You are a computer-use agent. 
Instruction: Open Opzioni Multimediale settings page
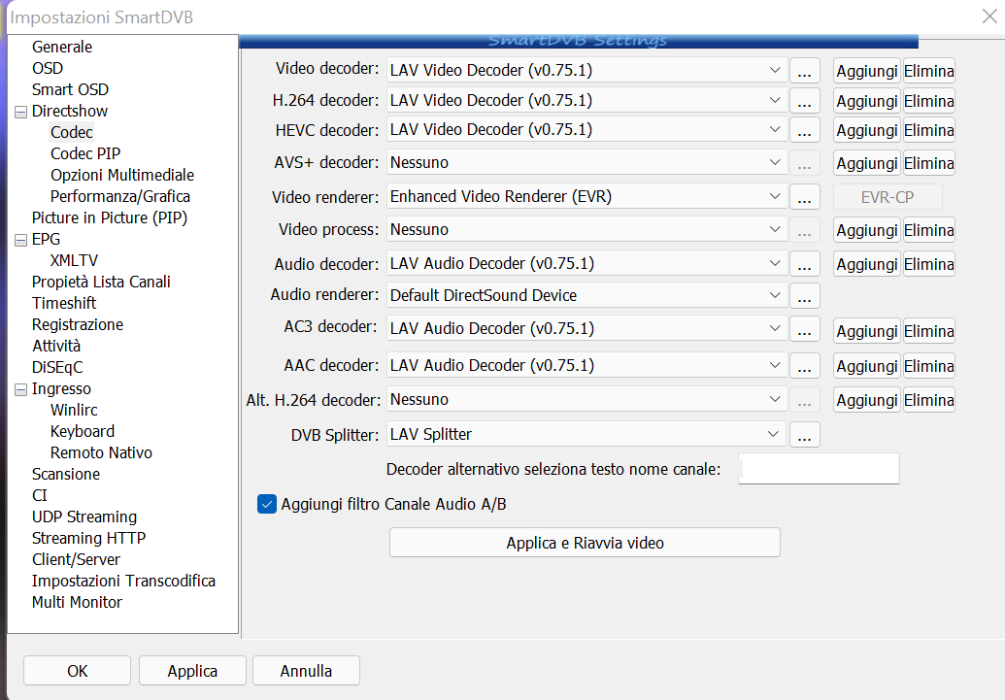tap(122, 175)
